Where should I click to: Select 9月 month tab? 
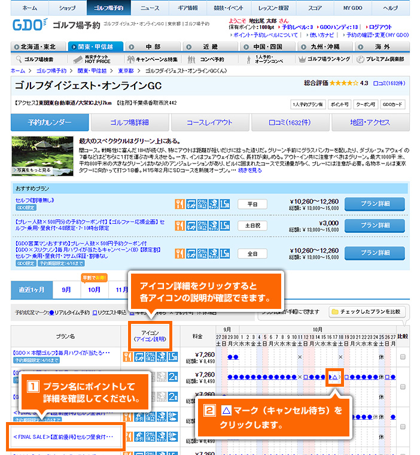66,290
